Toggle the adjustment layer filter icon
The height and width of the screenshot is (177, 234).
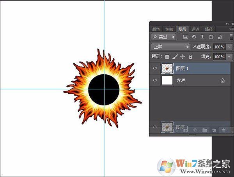click(194, 37)
